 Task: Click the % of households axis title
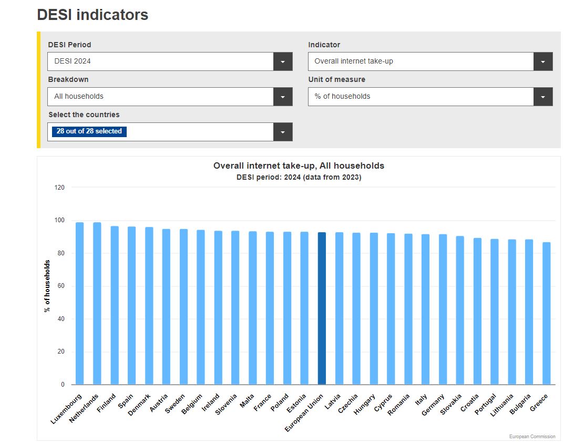pyautogui.click(x=47, y=286)
